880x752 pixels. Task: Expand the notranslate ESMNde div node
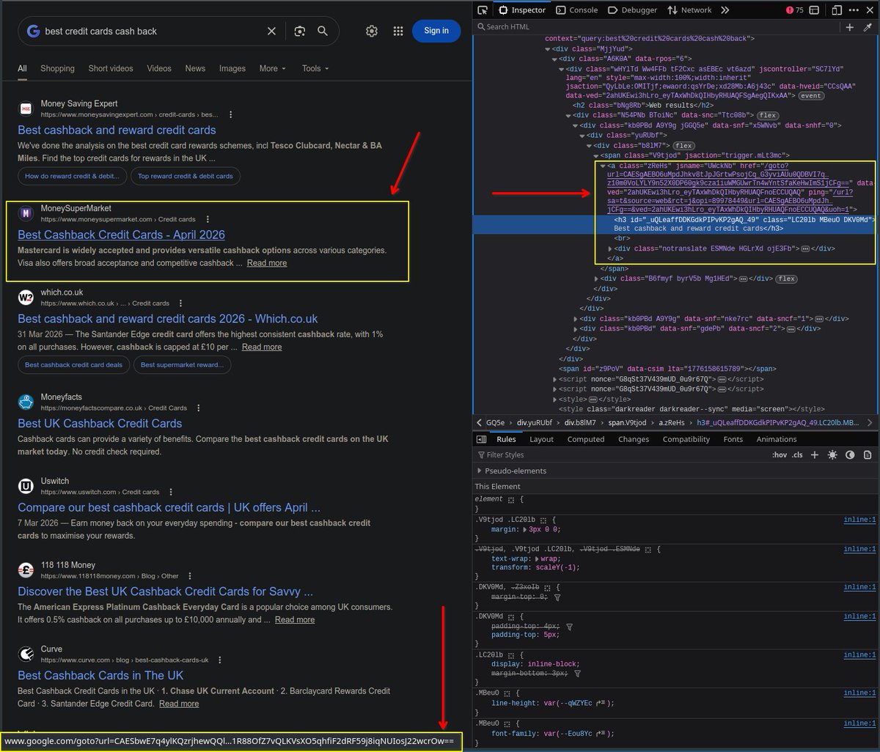tap(612, 248)
